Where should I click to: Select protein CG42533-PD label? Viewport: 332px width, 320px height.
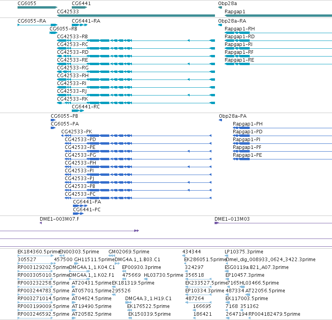tap(80, 140)
